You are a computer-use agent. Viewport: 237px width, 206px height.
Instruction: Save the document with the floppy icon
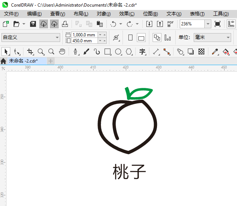pos(33,24)
